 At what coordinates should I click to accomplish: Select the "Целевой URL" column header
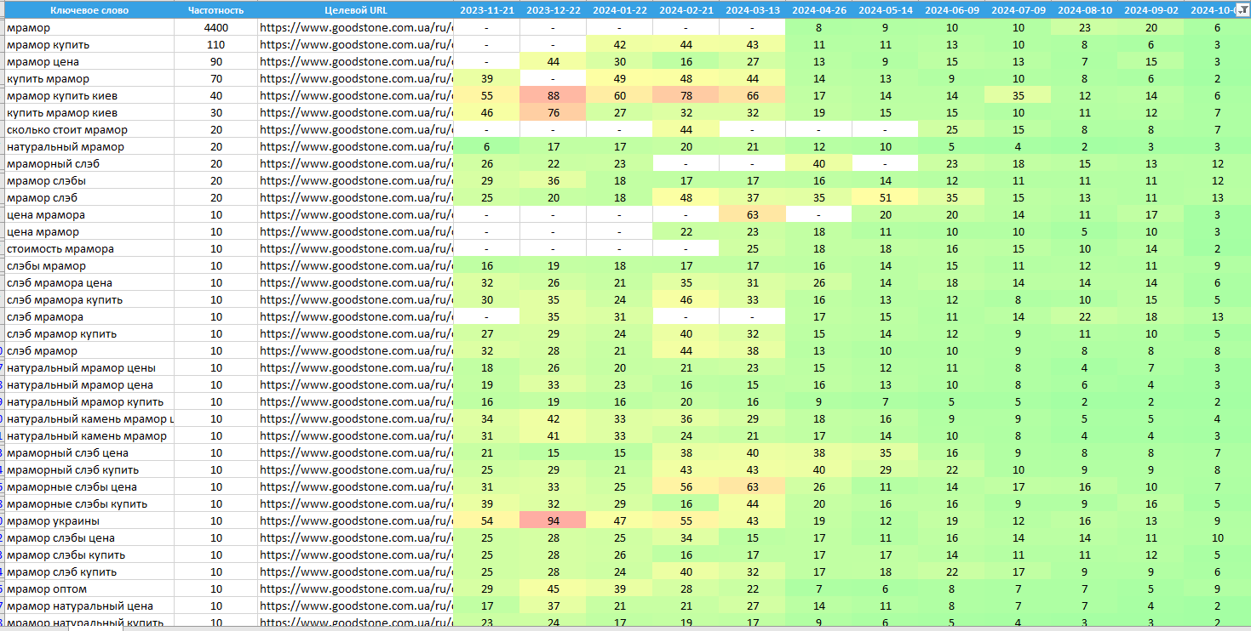(355, 10)
